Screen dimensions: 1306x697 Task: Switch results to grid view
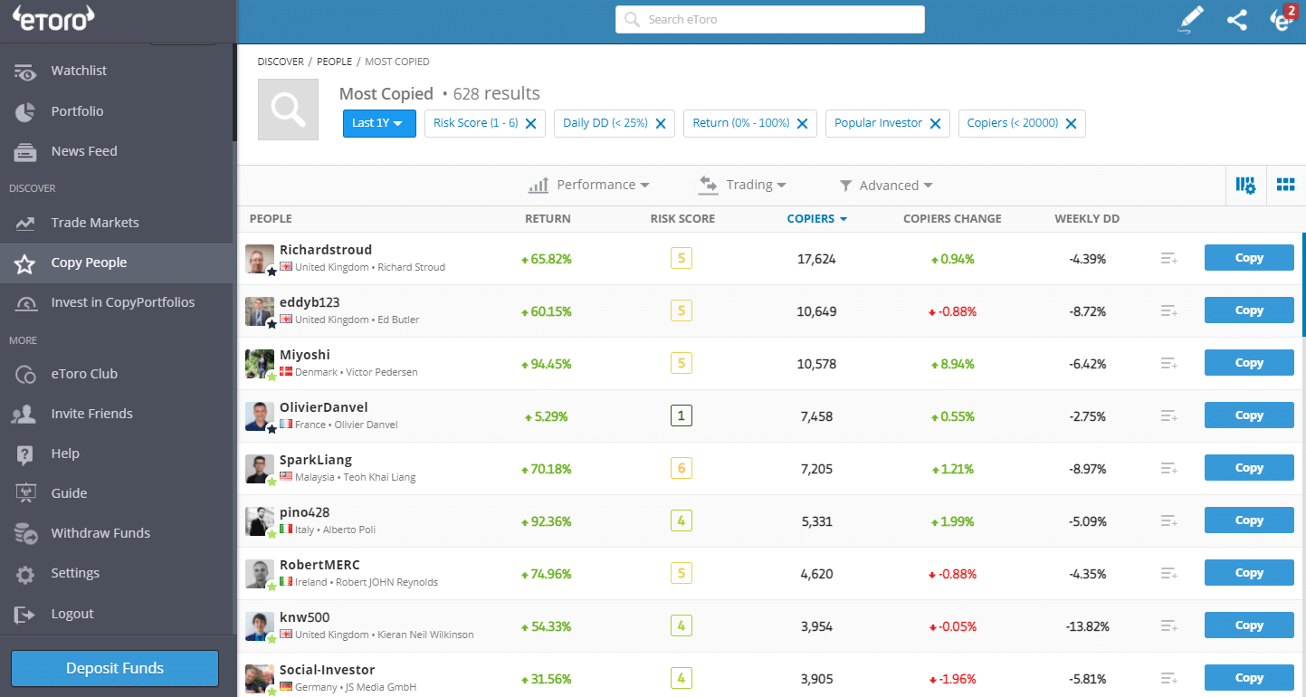click(x=1285, y=185)
